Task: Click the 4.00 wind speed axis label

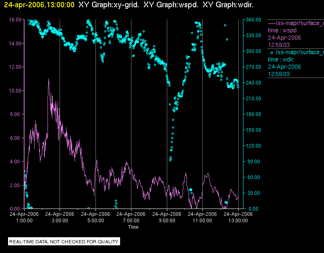Action: click(x=16, y=161)
